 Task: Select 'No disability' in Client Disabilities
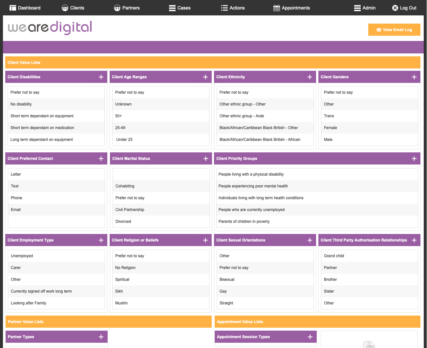tap(56, 104)
